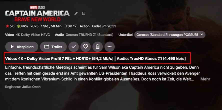Expand the Untertitel subtitle dropdown

click(x=170, y=35)
